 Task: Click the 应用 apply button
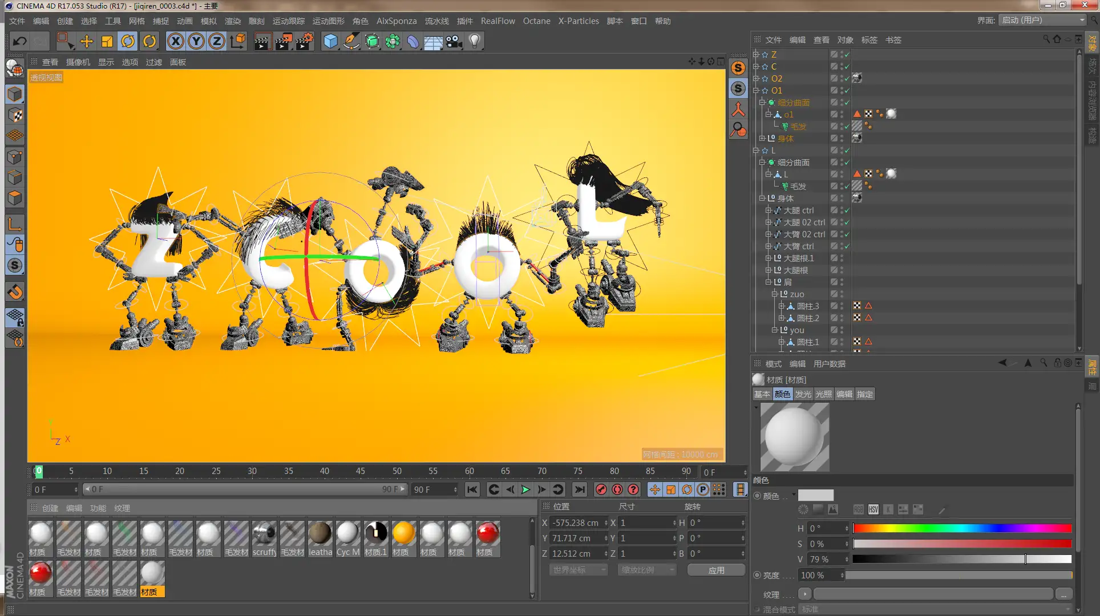[x=716, y=570]
